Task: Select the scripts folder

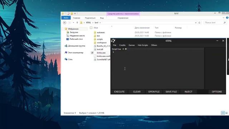Action: [100, 39]
